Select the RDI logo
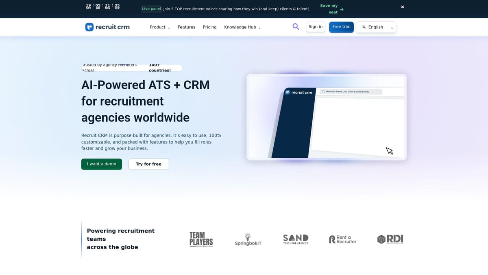 pos(390,239)
